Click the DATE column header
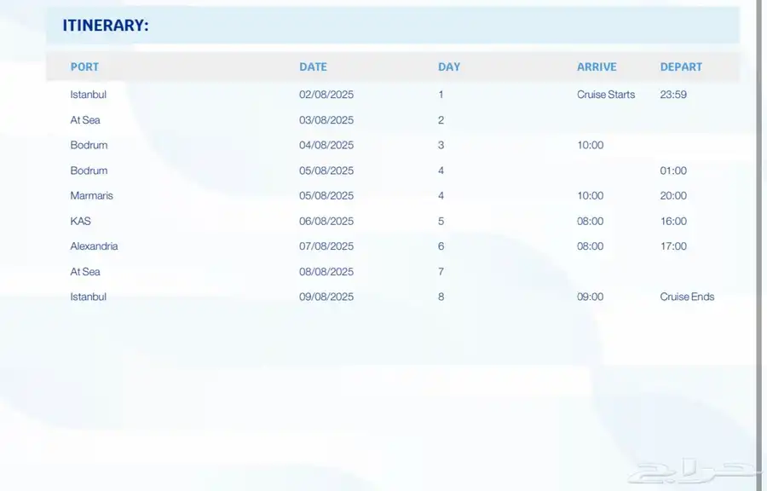 313,67
